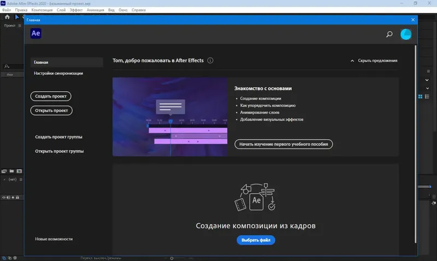
Task: Click the Создать проект button
Action: tap(51, 96)
